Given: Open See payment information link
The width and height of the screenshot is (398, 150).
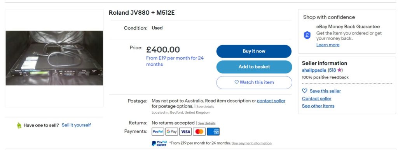Looking at the screenshot, I should (251, 143).
